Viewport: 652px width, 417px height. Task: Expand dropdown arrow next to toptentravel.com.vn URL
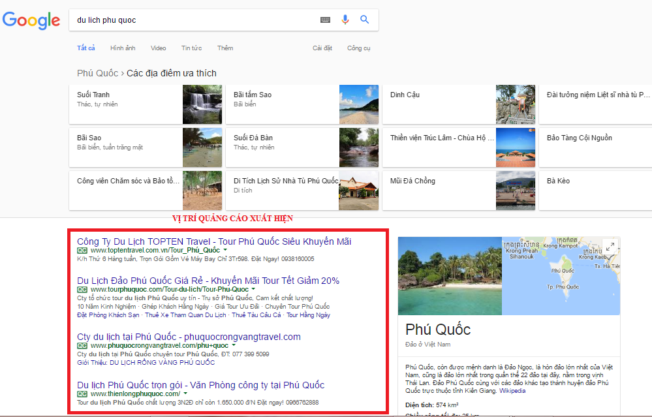225,250
